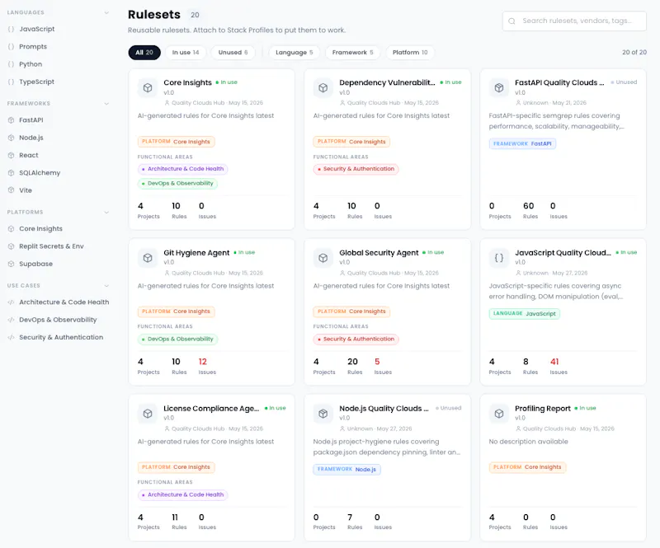Click the JavaScript language tag
Screen dimensions: 660x548
[x=525, y=314]
